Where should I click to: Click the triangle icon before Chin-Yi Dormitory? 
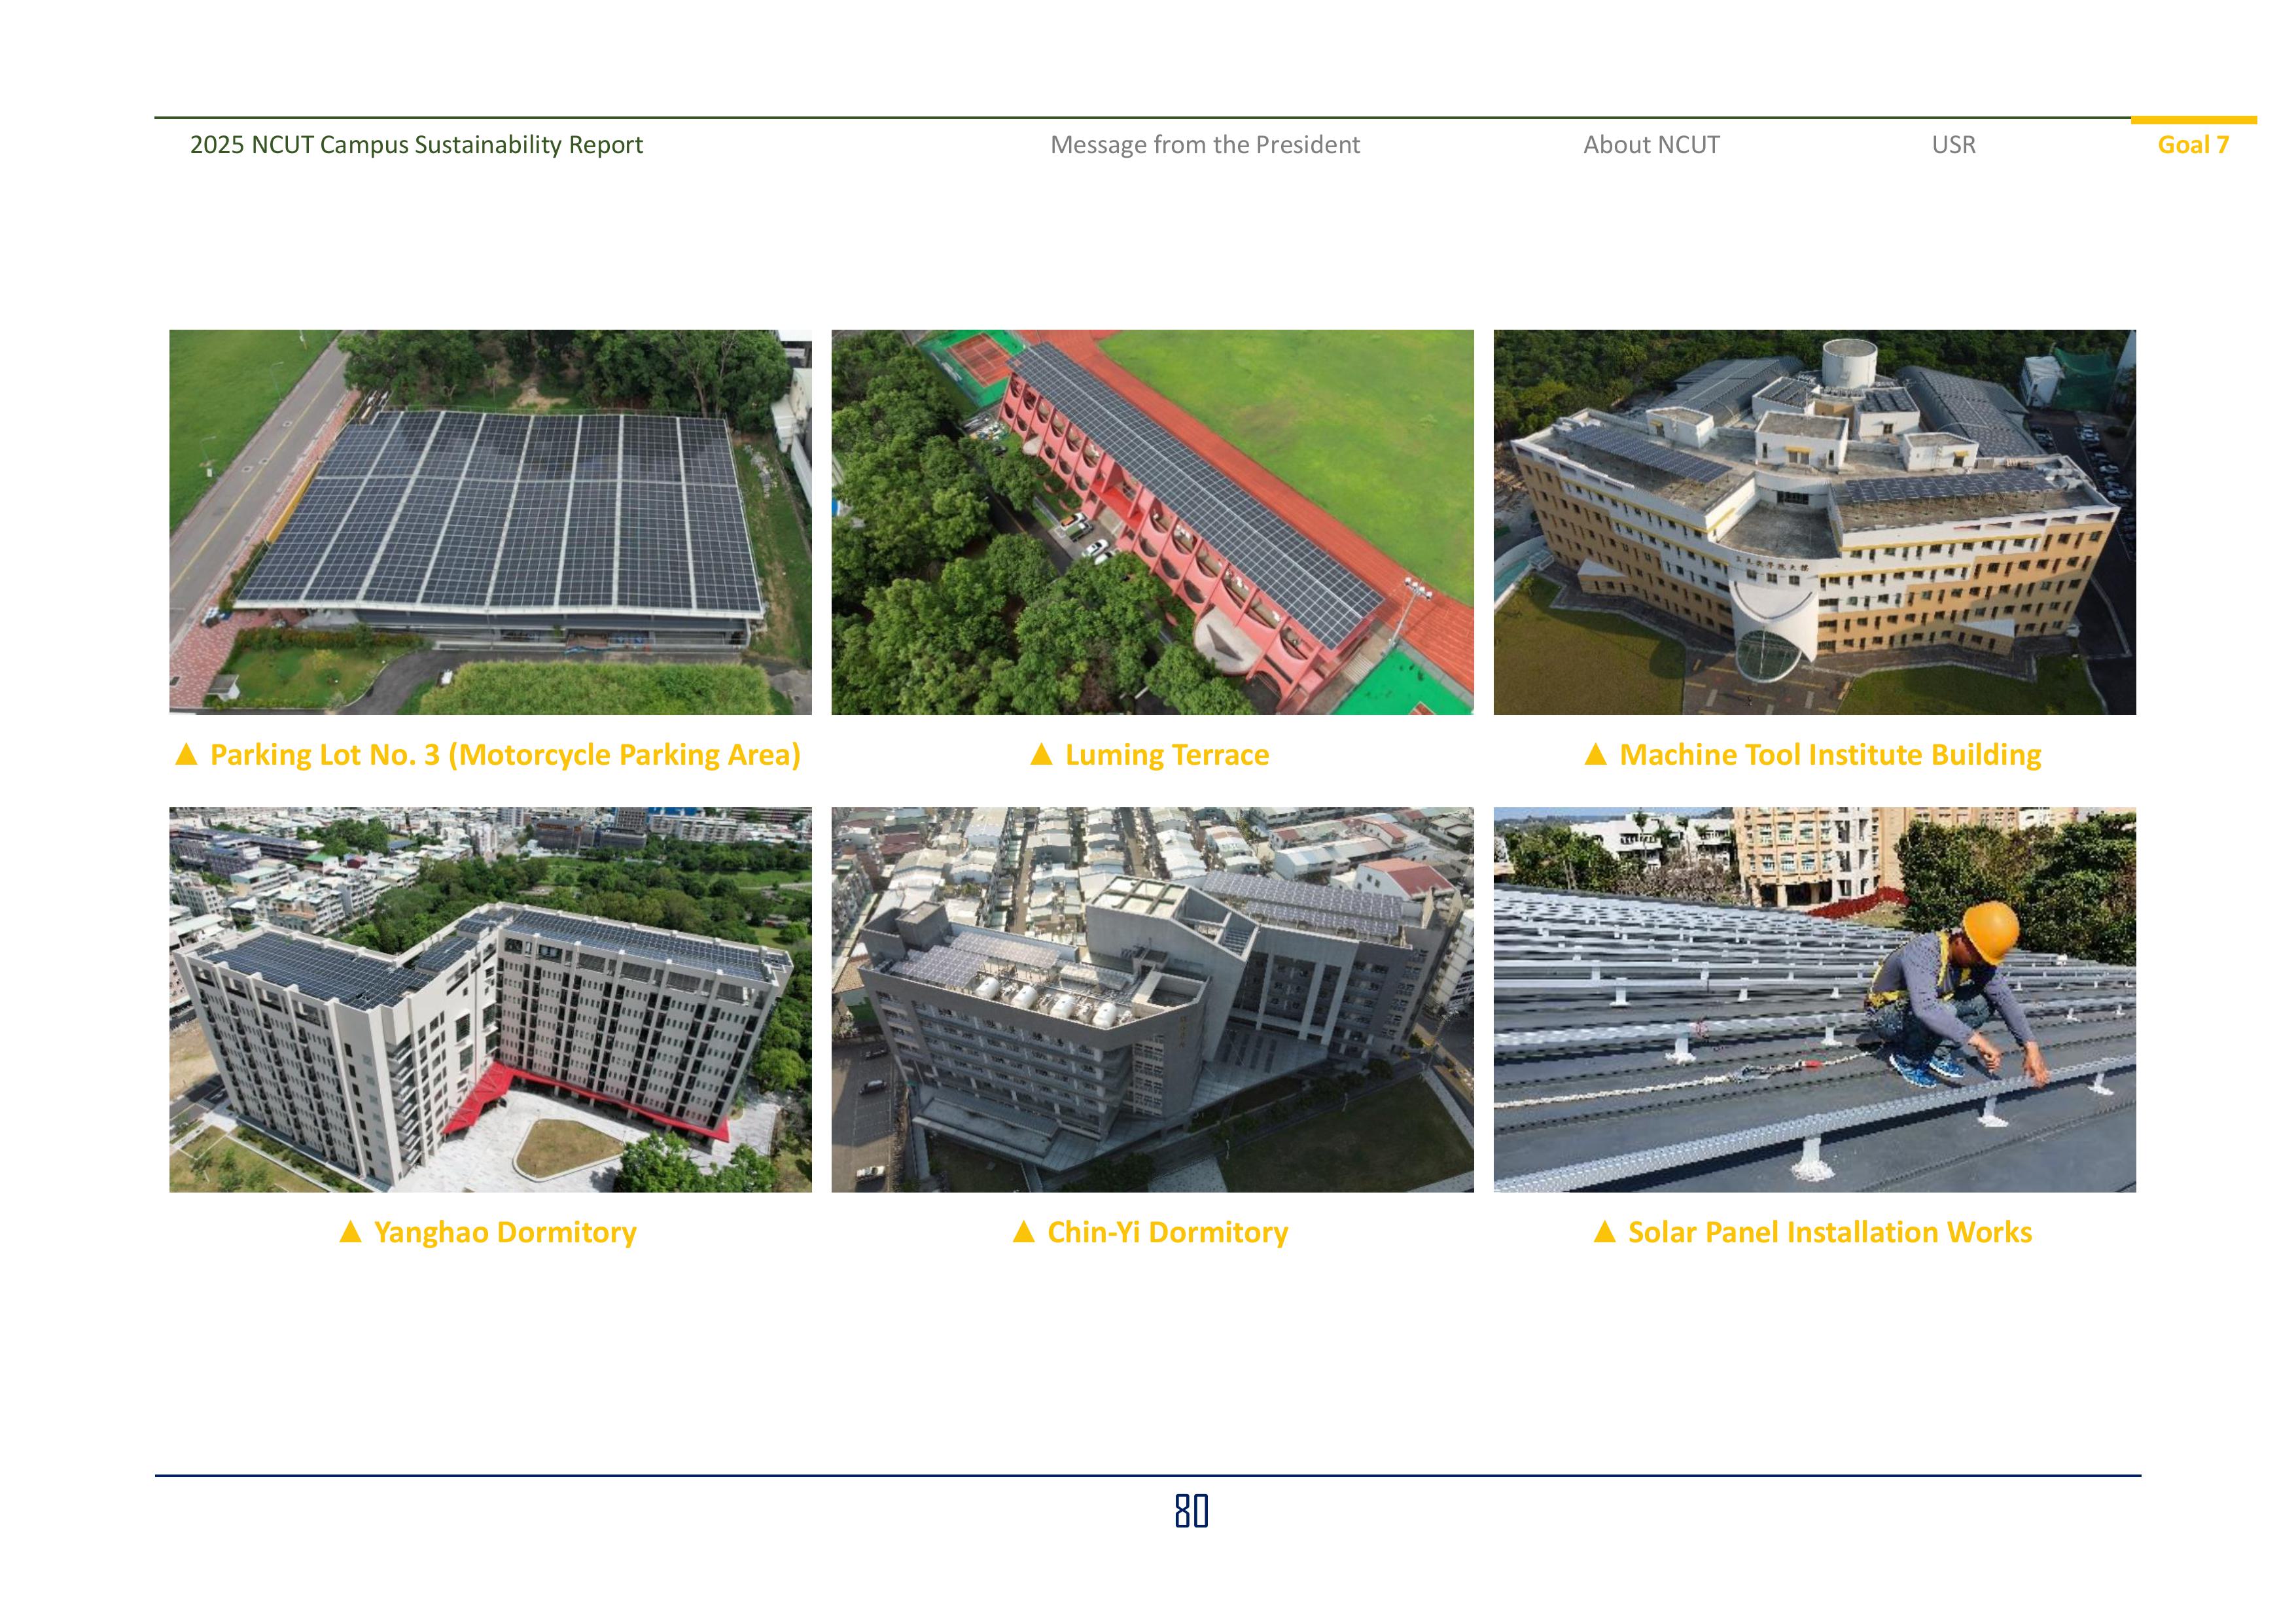tap(1023, 1232)
